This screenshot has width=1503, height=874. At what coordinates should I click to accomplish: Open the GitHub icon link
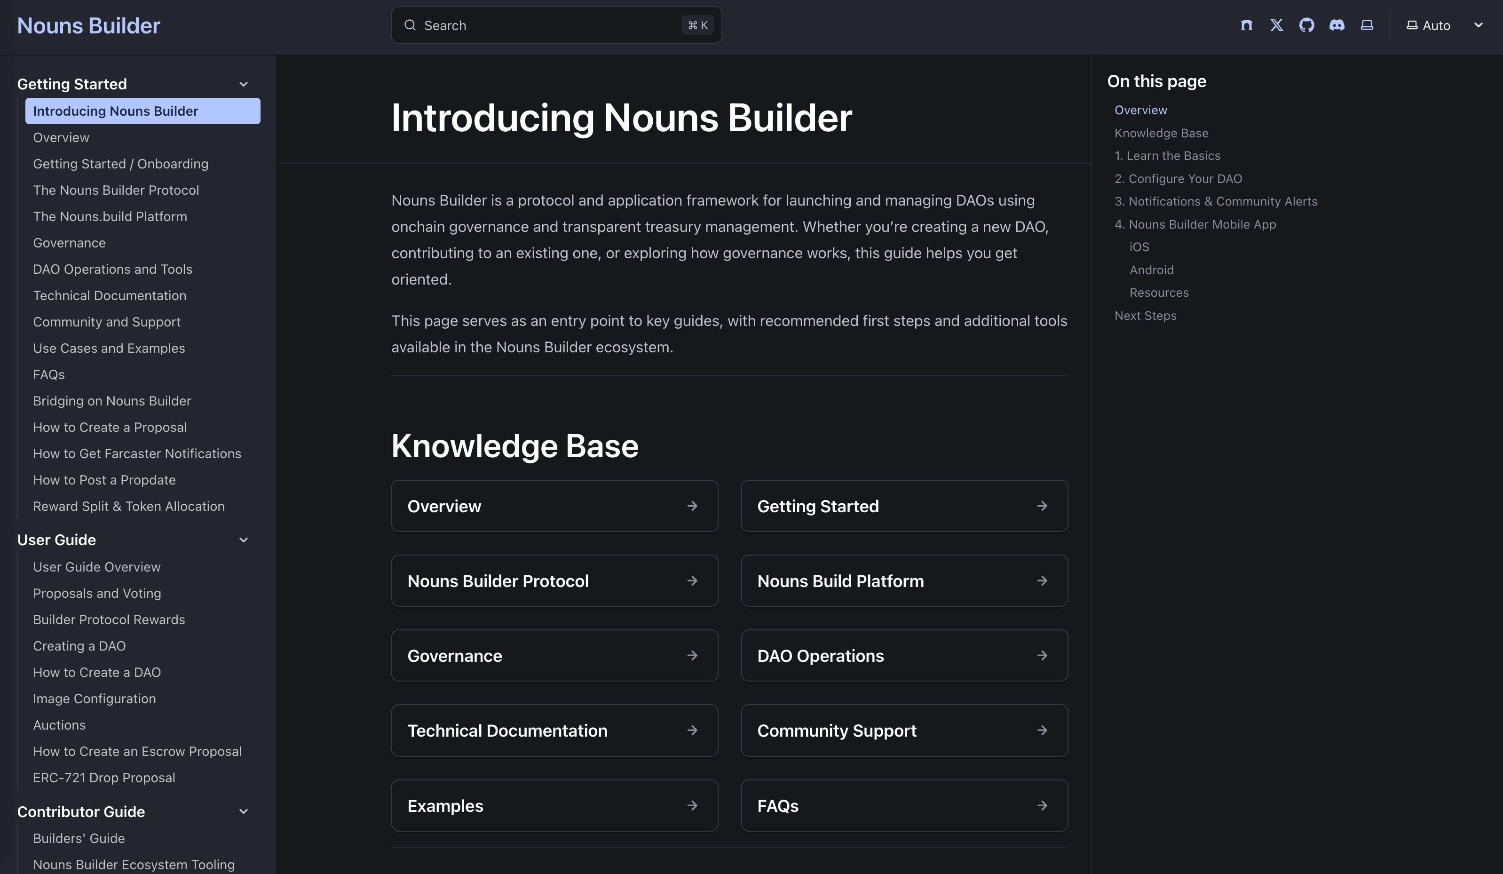[1307, 25]
